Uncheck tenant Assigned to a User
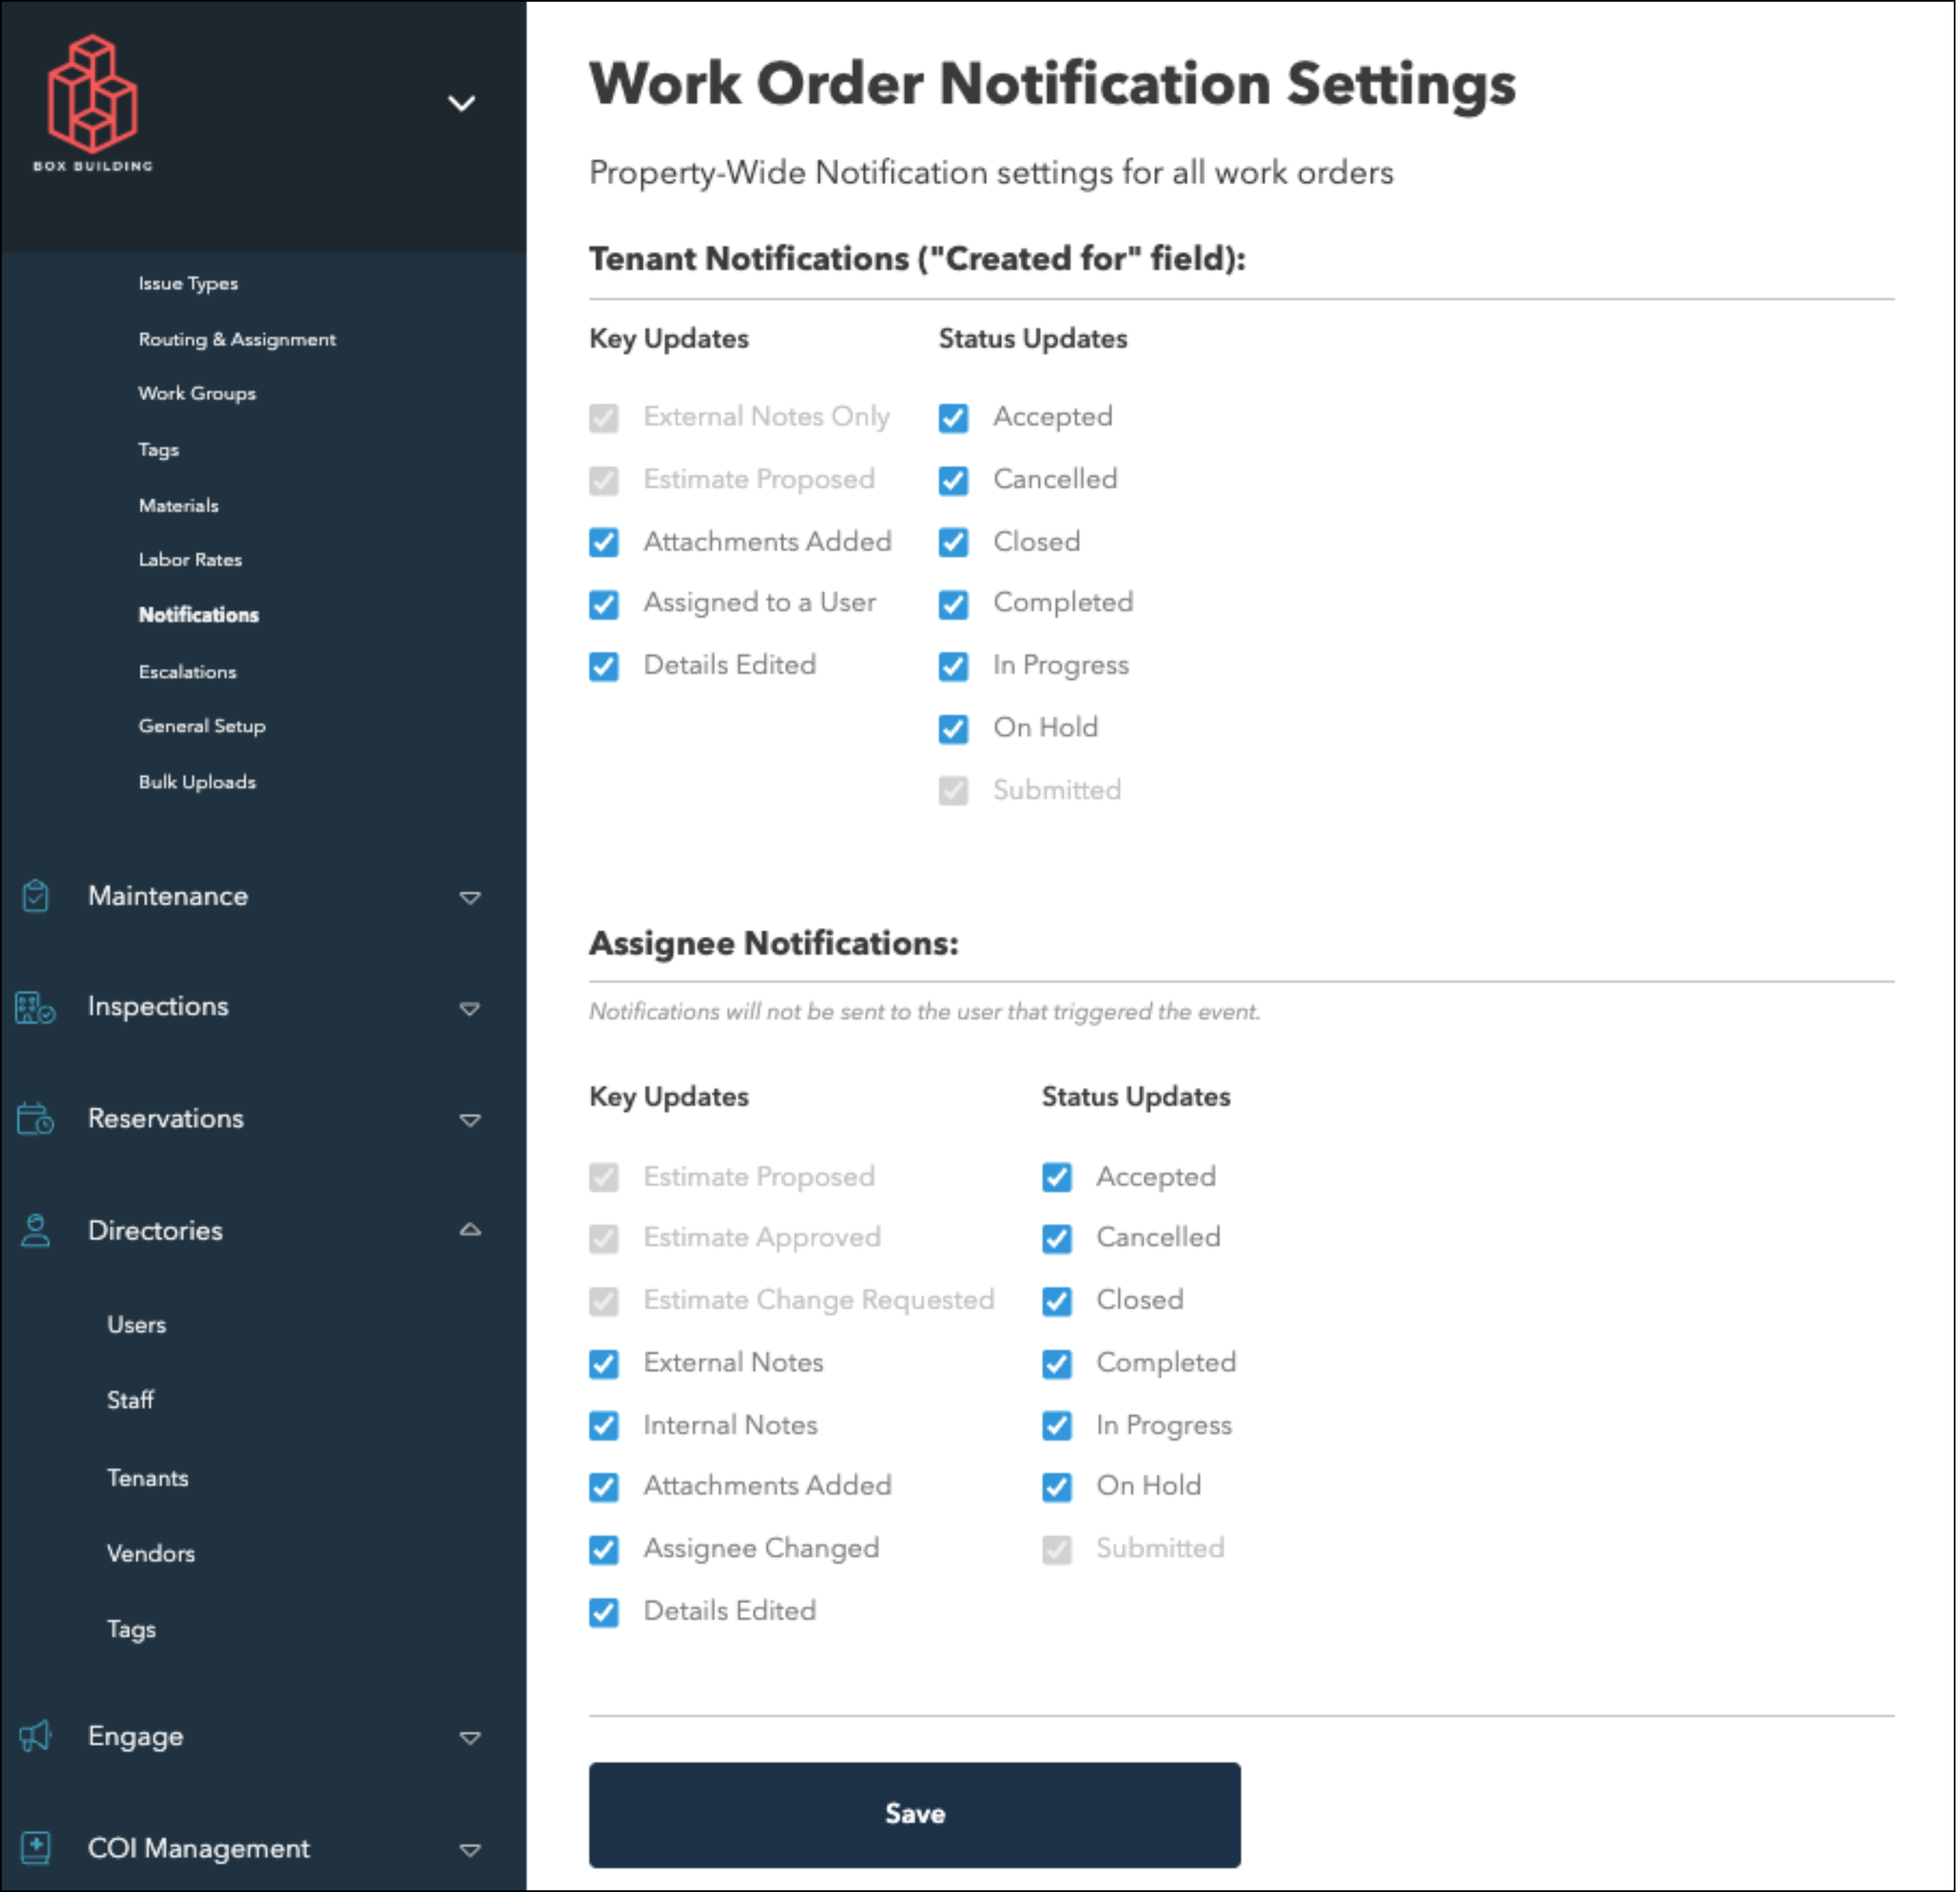The image size is (1960, 1892). pyautogui.click(x=604, y=604)
